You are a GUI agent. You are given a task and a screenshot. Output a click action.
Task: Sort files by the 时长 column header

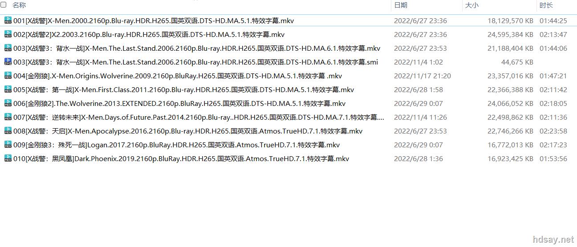tap(546, 5)
